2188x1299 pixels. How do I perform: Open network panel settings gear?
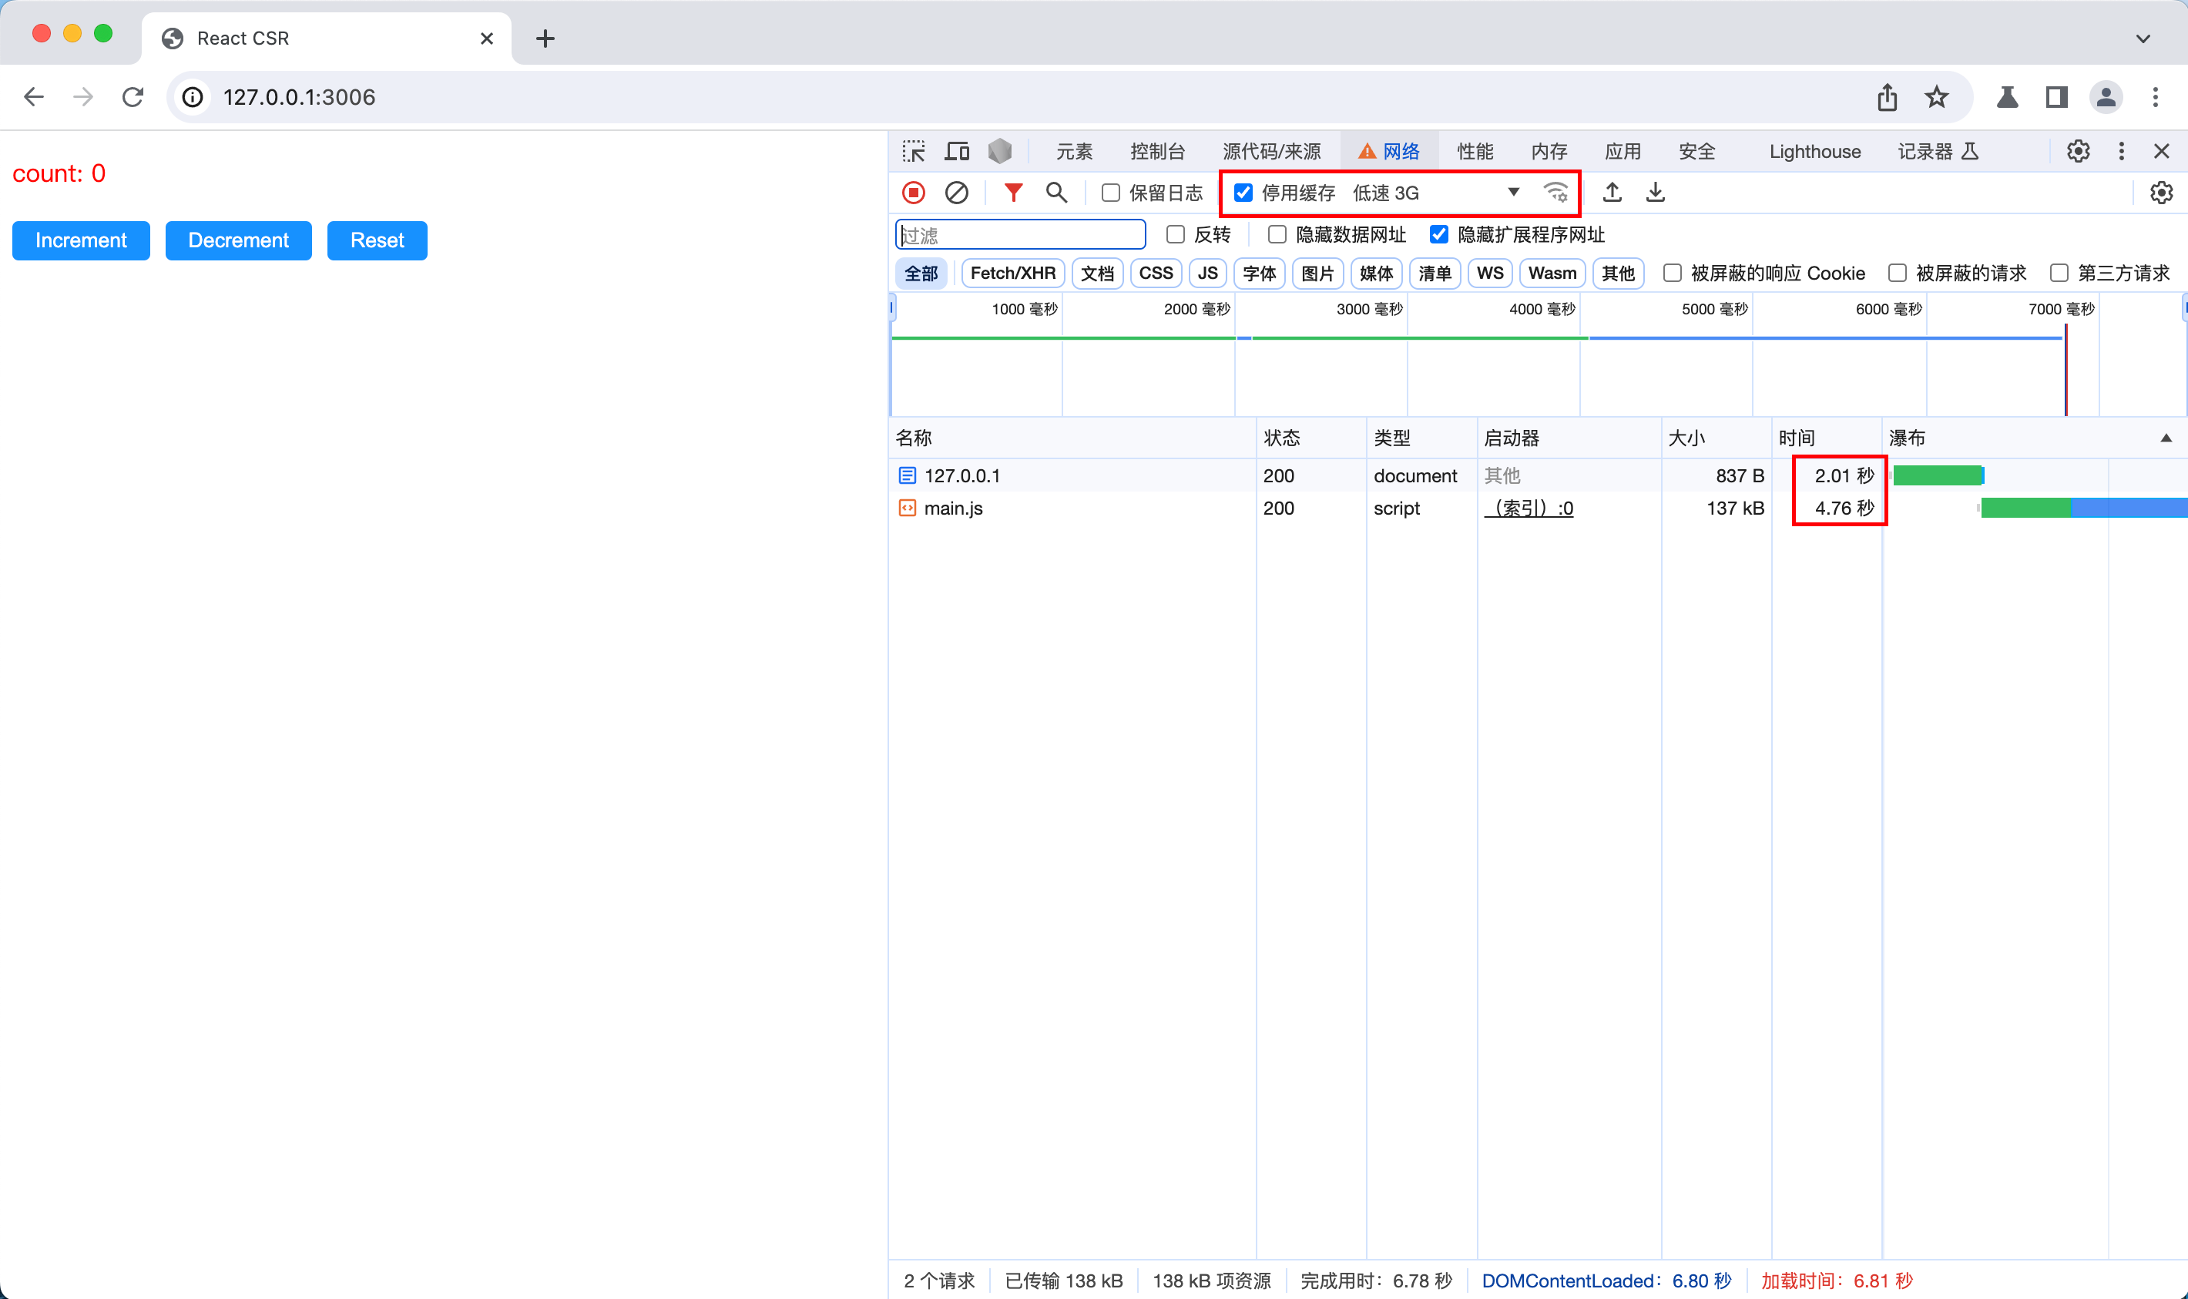point(2161,193)
